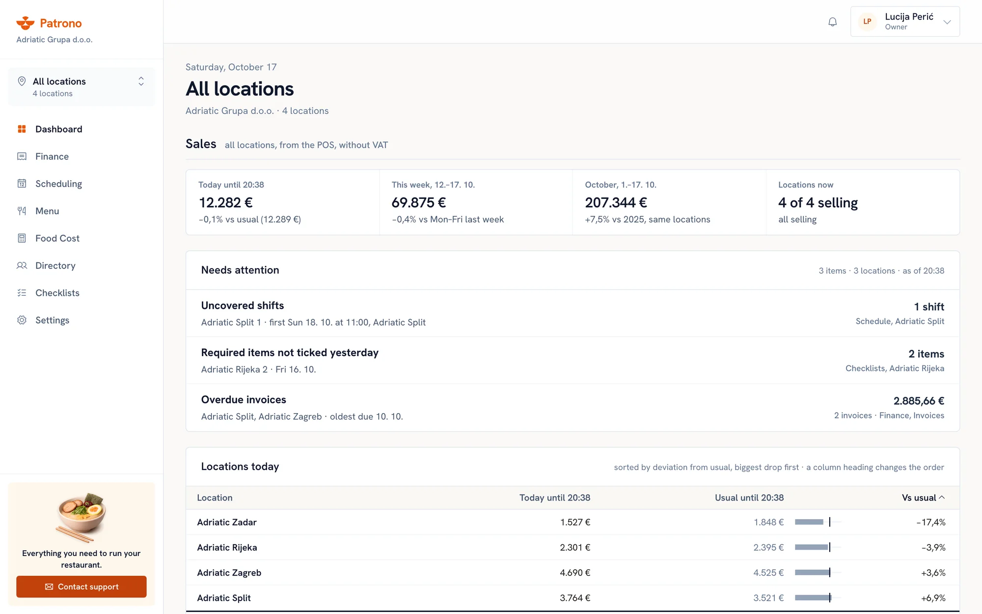
Task: Expand the All locations switcher
Action: tap(82, 87)
